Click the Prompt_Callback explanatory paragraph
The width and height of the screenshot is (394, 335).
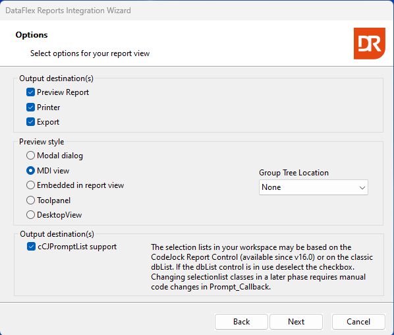pos(262,267)
